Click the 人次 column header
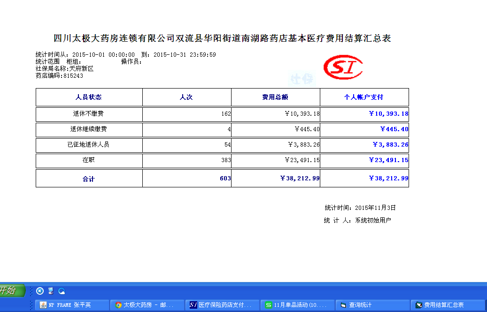The width and height of the screenshot is (487, 312). click(186, 97)
